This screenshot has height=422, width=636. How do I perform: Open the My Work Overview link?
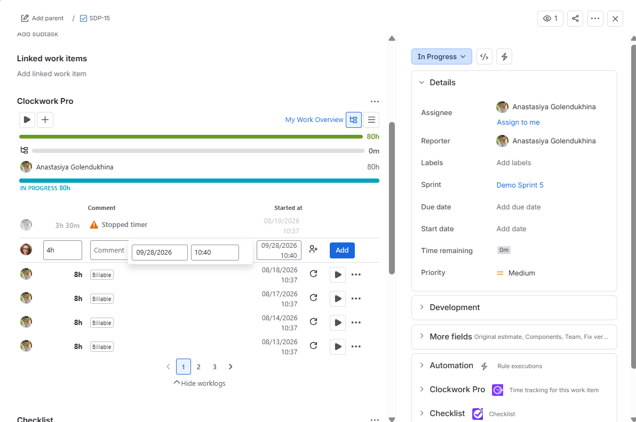click(x=314, y=120)
